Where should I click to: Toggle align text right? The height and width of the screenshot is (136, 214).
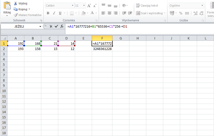[116, 13]
